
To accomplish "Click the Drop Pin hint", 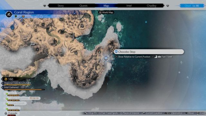I will coord(90,113).
